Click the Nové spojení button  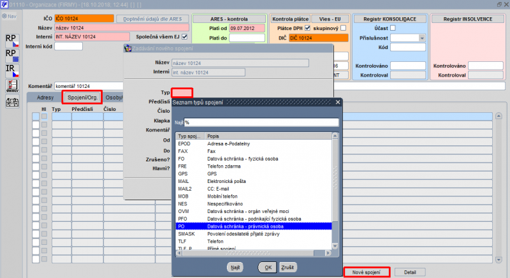tap(366, 272)
